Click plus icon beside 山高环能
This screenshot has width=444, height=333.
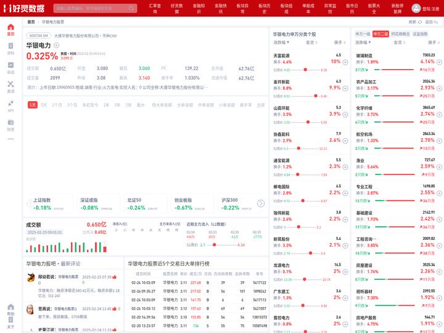pos(345,115)
